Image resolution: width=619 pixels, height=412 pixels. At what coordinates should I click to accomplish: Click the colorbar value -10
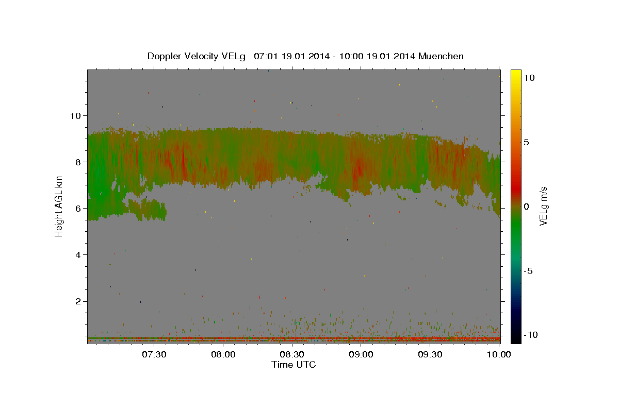(531, 335)
